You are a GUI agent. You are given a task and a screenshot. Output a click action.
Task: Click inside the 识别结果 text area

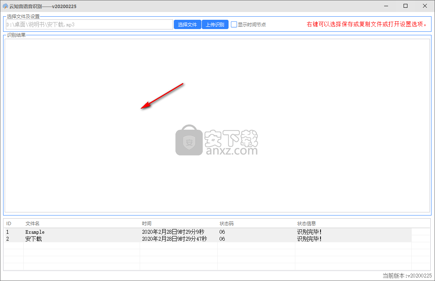pyautogui.click(x=217, y=126)
